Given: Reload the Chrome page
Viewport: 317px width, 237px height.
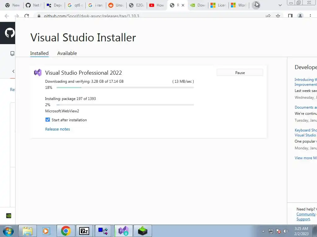Looking at the screenshot, I should click(x=27, y=16).
